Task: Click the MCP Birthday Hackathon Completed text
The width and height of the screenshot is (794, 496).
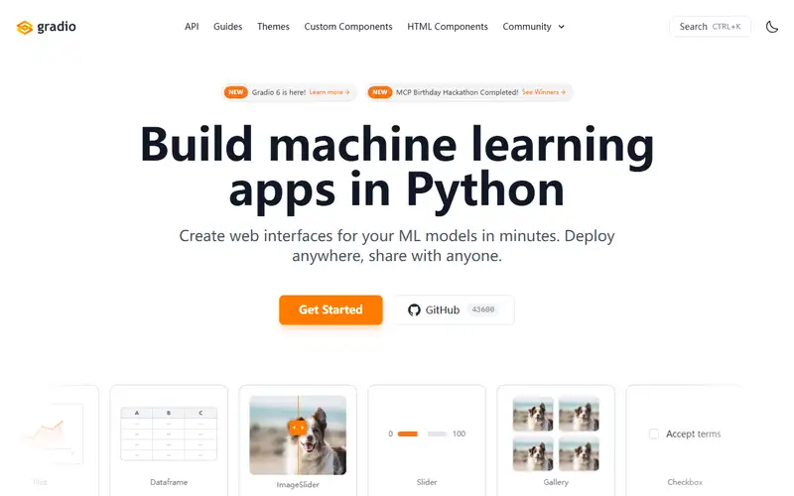Action: (x=457, y=92)
